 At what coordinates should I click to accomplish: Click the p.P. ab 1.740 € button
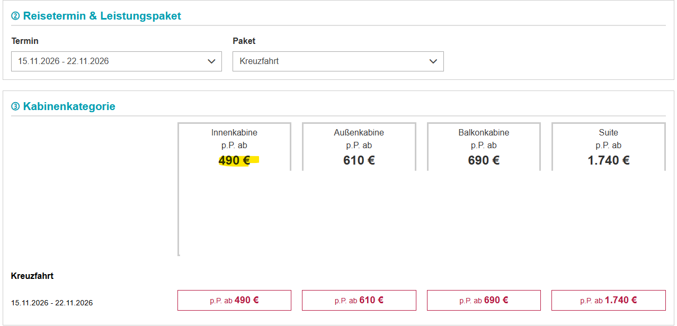point(608,300)
